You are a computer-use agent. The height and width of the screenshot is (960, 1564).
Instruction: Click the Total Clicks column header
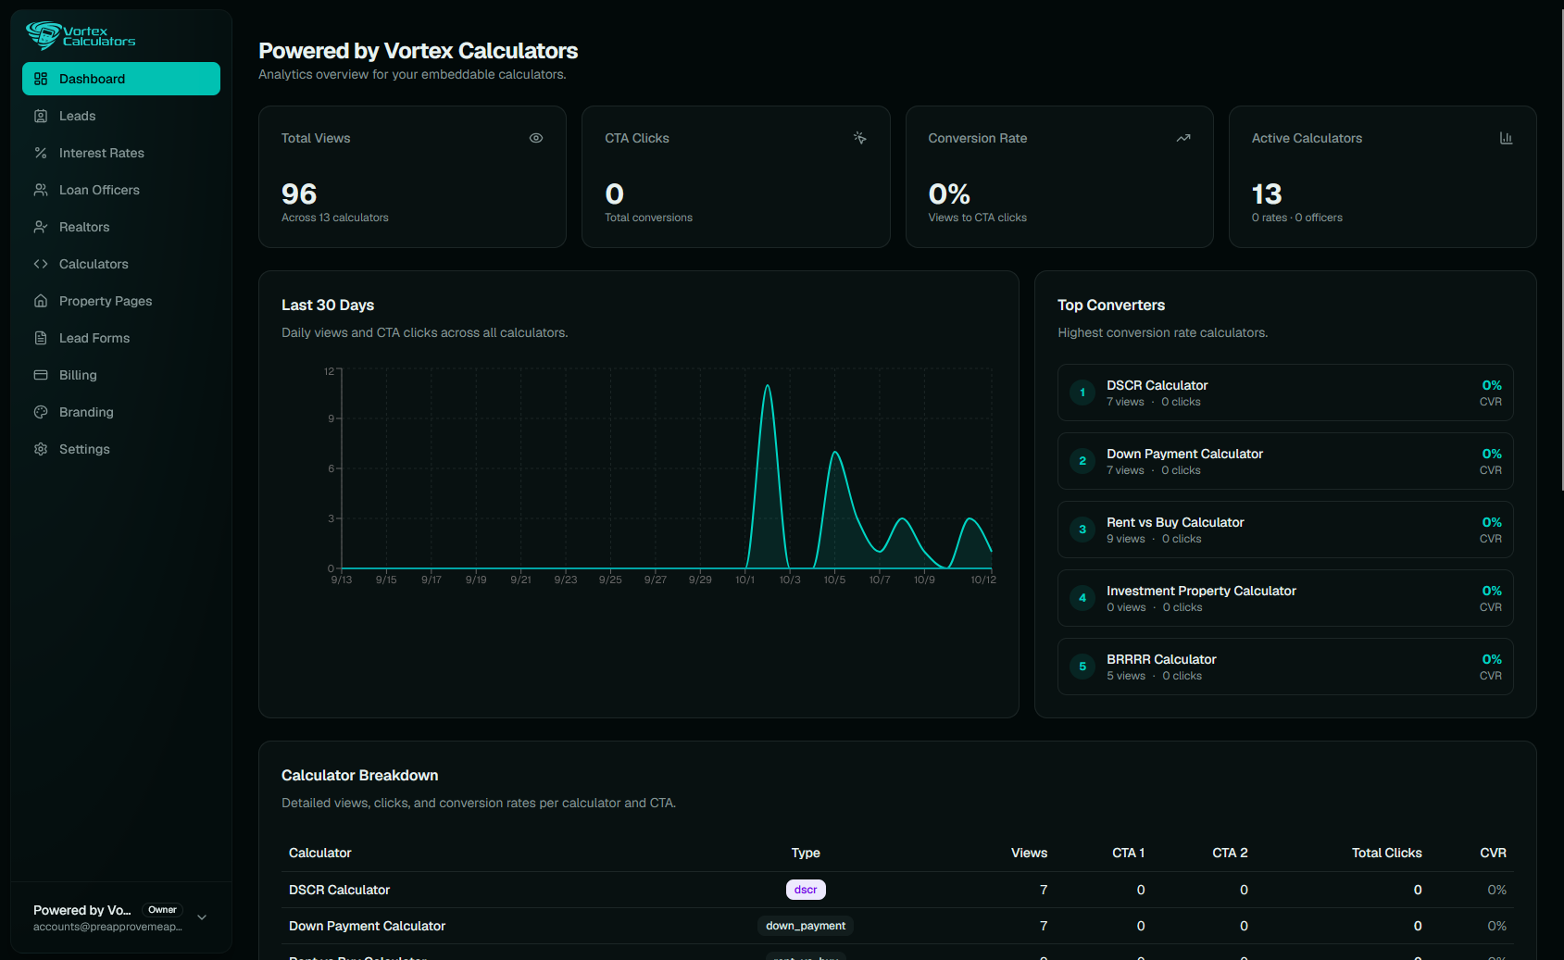pyautogui.click(x=1386, y=853)
